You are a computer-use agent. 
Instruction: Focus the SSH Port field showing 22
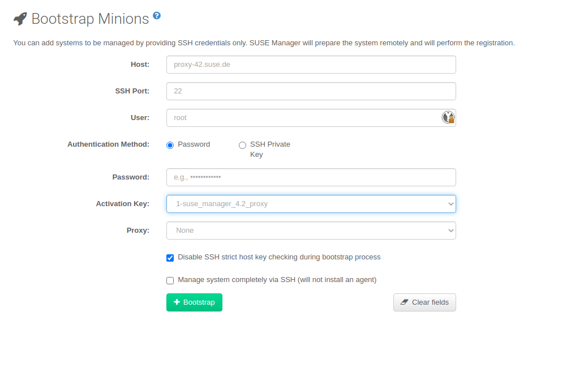[x=311, y=91]
